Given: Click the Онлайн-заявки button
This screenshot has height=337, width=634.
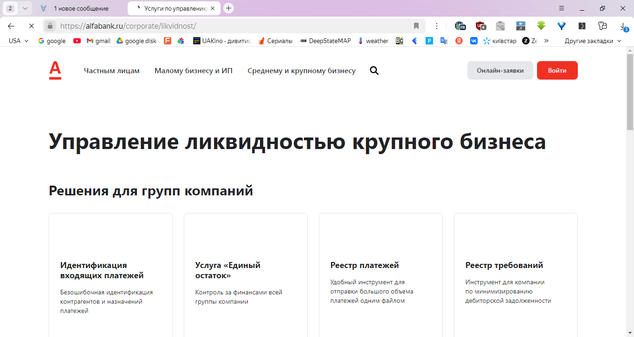Looking at the screenshot, I should [500, 70].
